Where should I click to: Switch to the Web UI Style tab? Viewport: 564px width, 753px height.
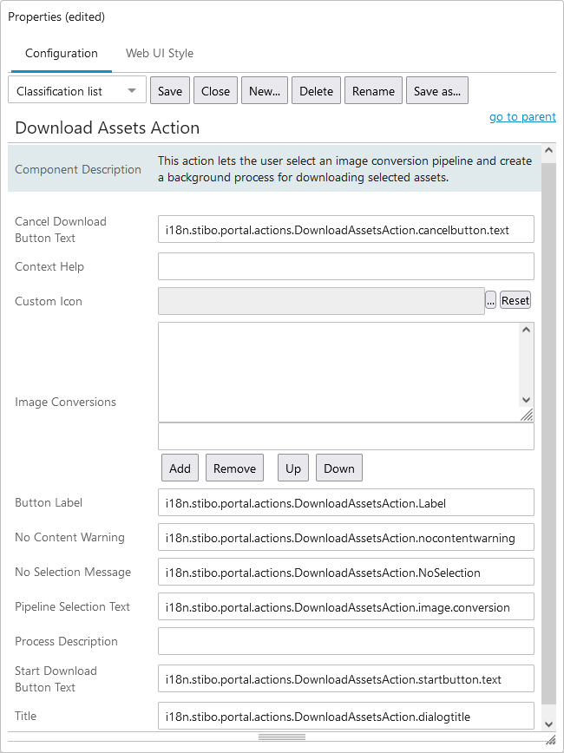pyautogui.click(x=159, y=53)
